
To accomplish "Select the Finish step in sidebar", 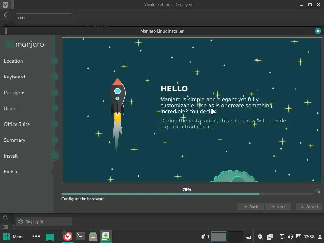I will tap(10, 172).
